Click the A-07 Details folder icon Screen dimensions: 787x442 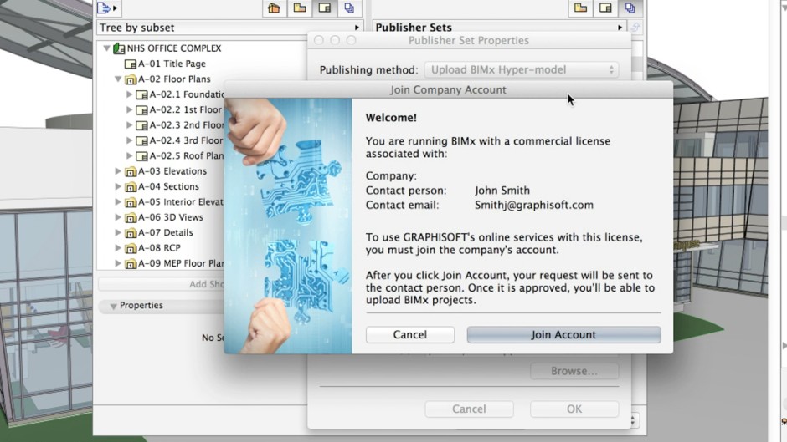(131, 233)
